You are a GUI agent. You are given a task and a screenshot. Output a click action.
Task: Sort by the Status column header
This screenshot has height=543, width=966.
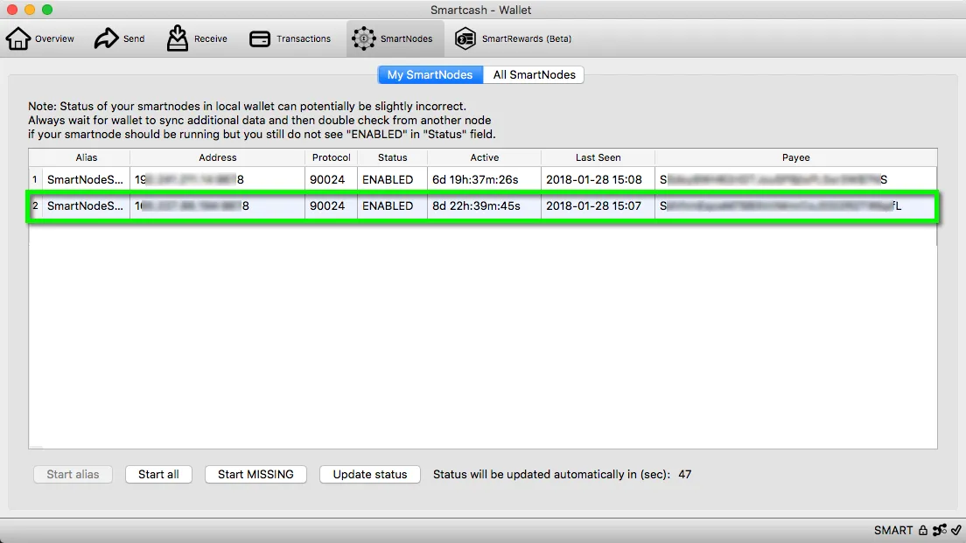(392, 157)
